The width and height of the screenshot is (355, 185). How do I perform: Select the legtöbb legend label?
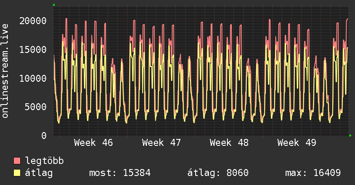[x=44, y=161]
